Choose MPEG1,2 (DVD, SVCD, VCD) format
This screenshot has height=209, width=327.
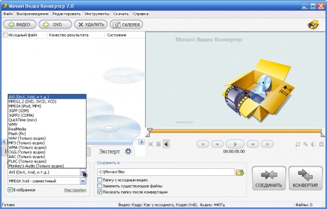click(47, 102)
